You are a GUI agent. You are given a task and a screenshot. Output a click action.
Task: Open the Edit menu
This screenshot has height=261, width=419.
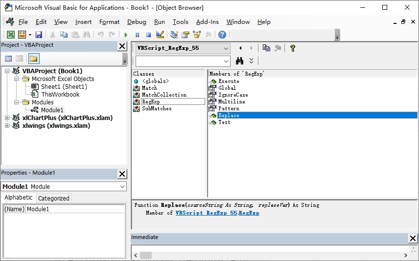click(41, 22)
